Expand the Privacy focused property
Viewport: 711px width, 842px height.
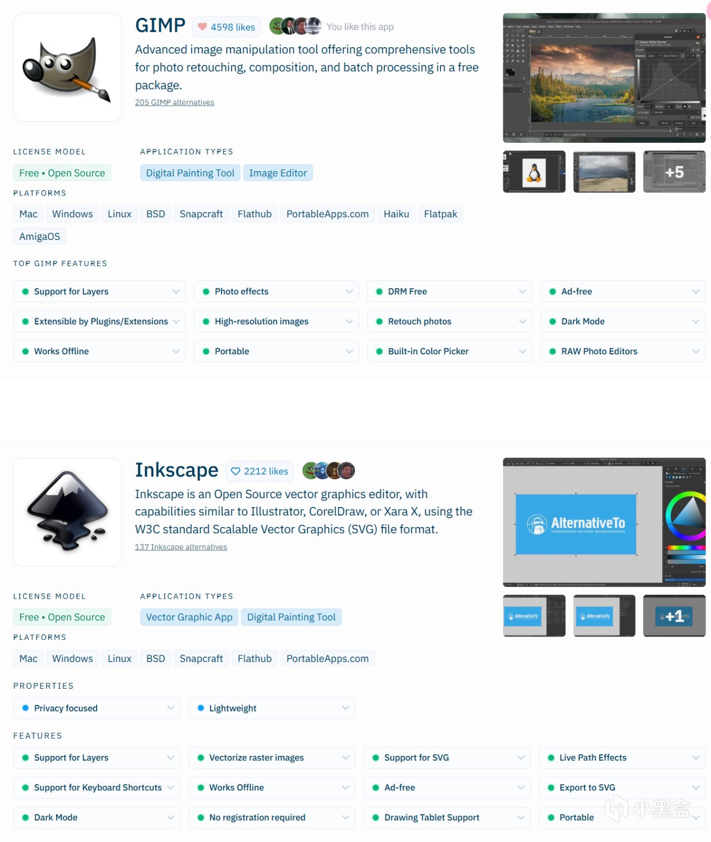[x=97, y=708]
